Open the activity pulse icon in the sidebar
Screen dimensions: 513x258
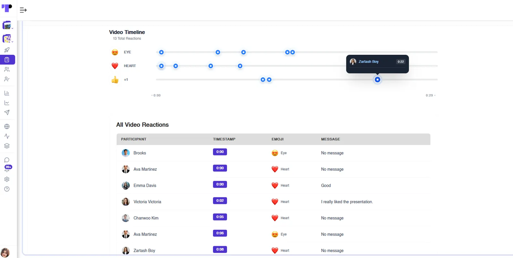7,136
